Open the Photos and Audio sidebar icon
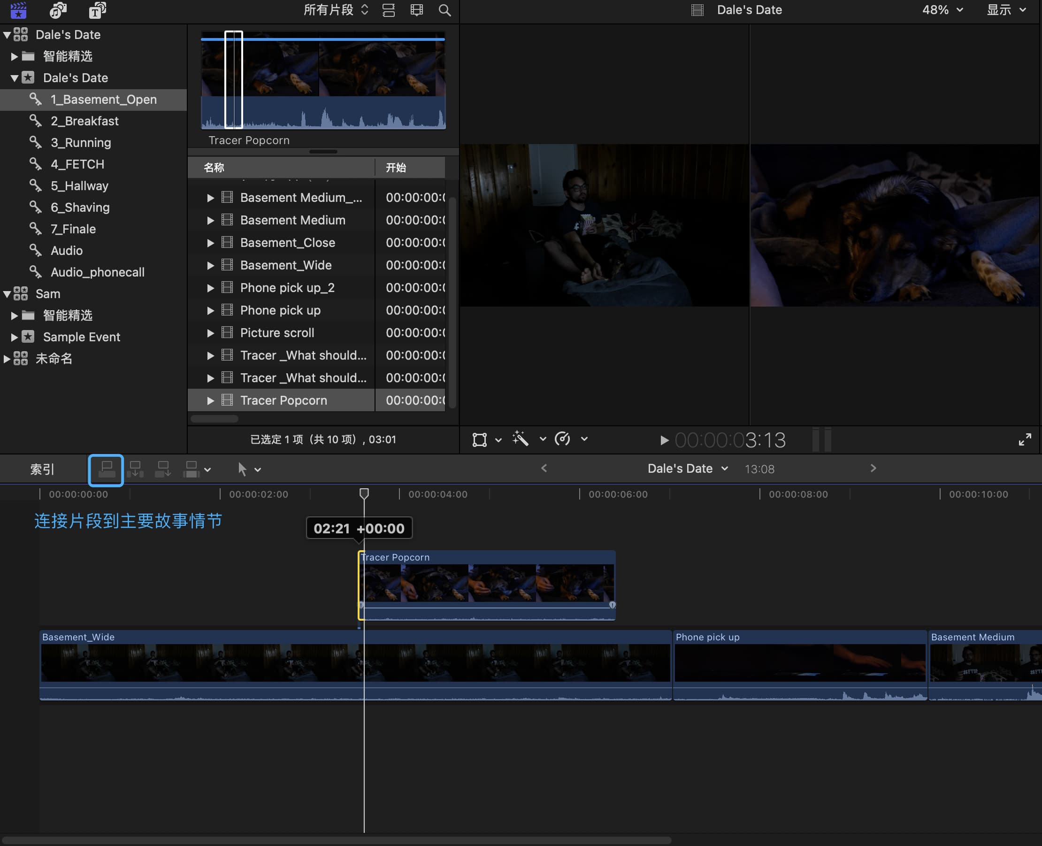This screenshot has width=1042, height=846. (58, 10)
